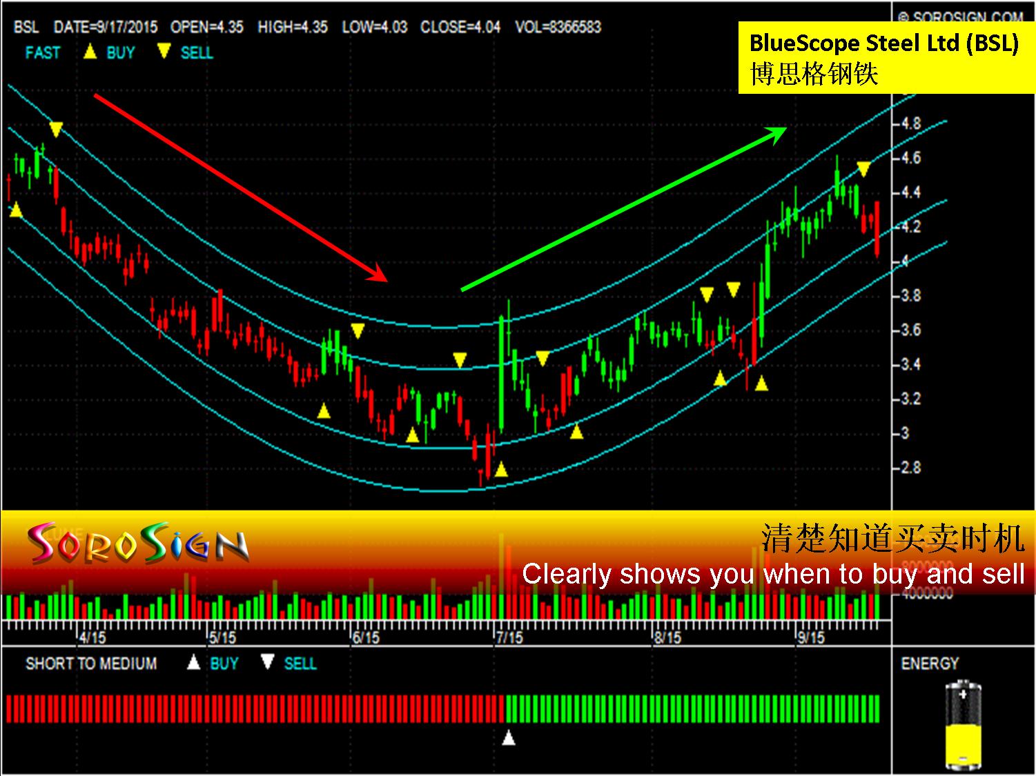Image resolution: width=1036 pixels, height=776 pixels.
Task: Click the BlueScope Steel Ltd (BSL) title
Action: pos(884,43)
